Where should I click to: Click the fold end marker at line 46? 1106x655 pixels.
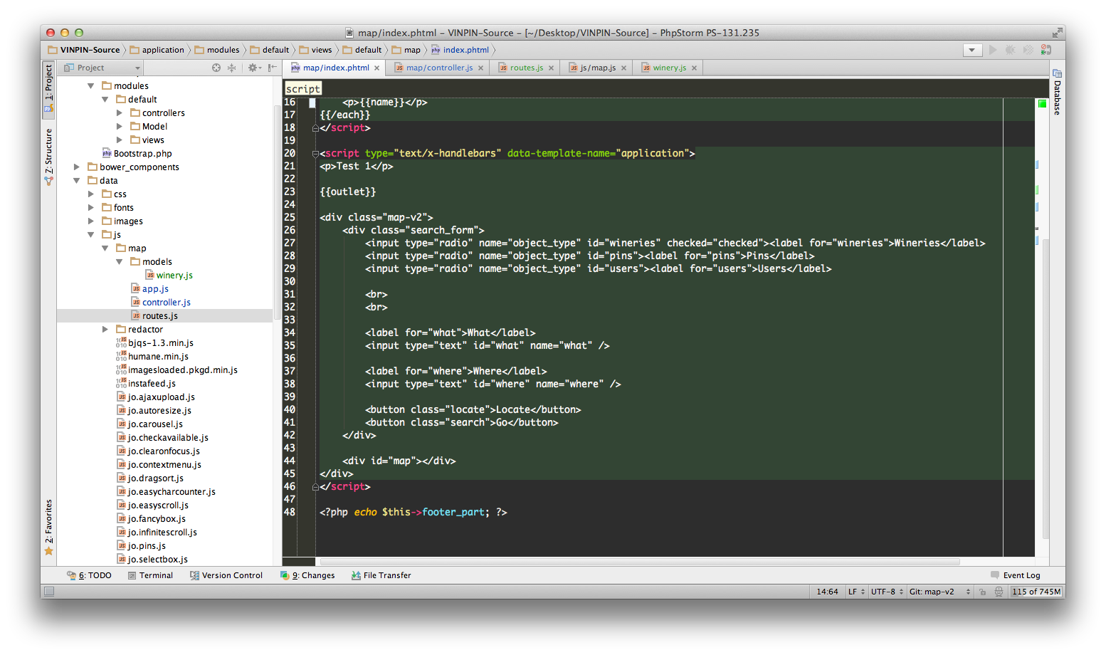(x=315, y=487)
